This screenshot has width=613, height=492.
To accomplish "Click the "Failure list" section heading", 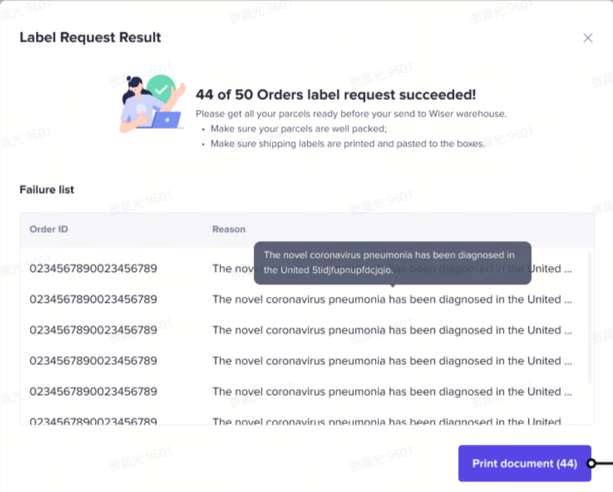I will (47, 189).
